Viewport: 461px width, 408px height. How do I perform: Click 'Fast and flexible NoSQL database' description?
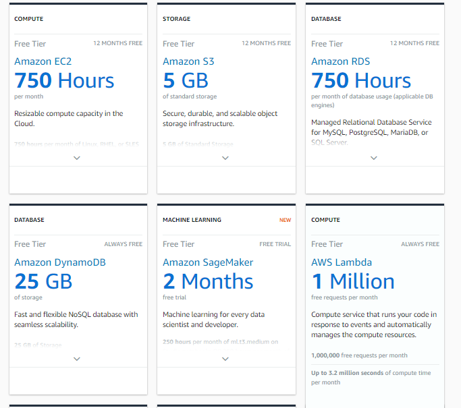(x=76, y=320)
